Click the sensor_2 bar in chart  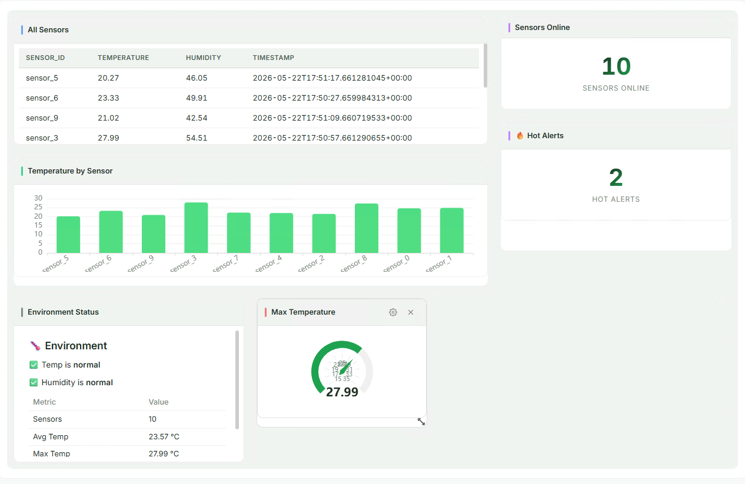point(324,233)
